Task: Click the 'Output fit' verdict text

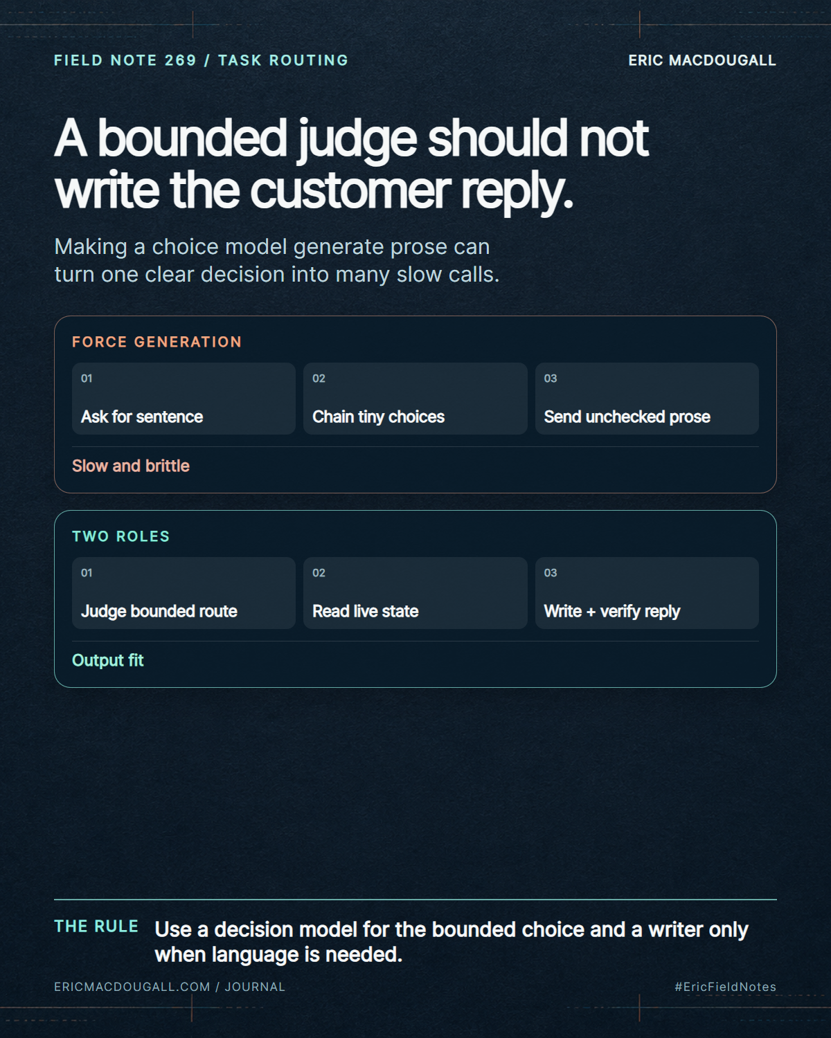Action: [x=107, y=660]
